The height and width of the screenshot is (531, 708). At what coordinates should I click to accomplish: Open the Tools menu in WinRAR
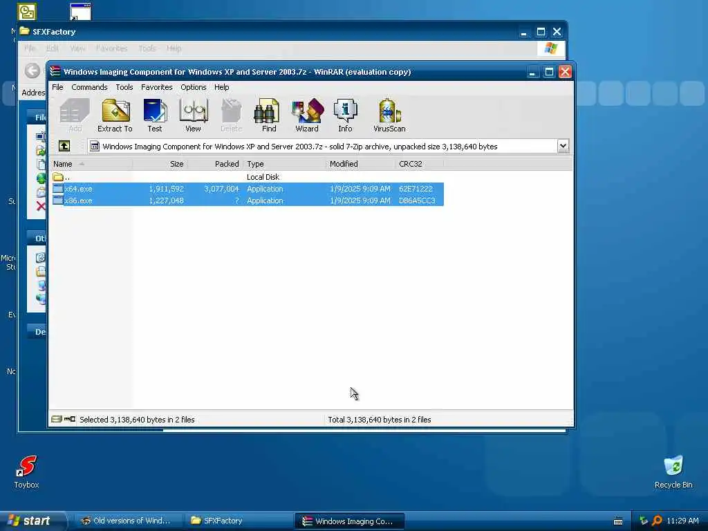point(124,87)
